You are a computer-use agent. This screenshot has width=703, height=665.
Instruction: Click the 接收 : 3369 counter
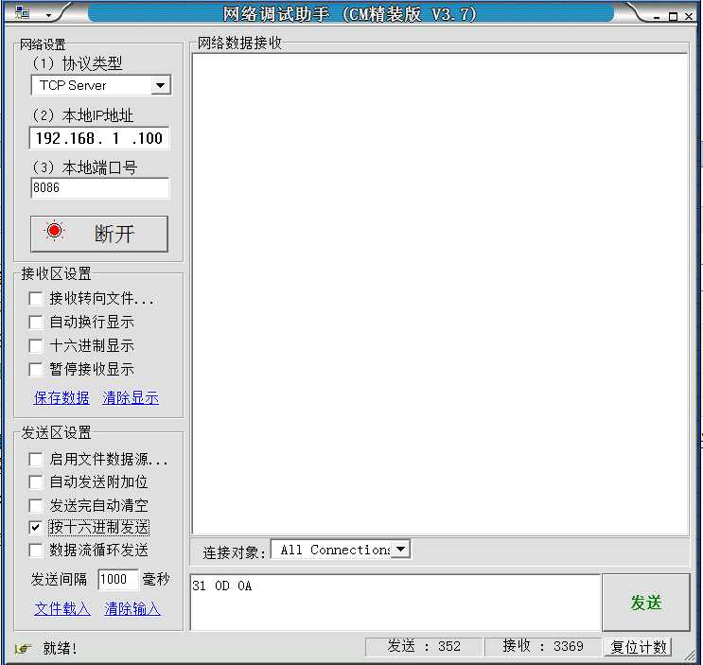coord(543,646)
